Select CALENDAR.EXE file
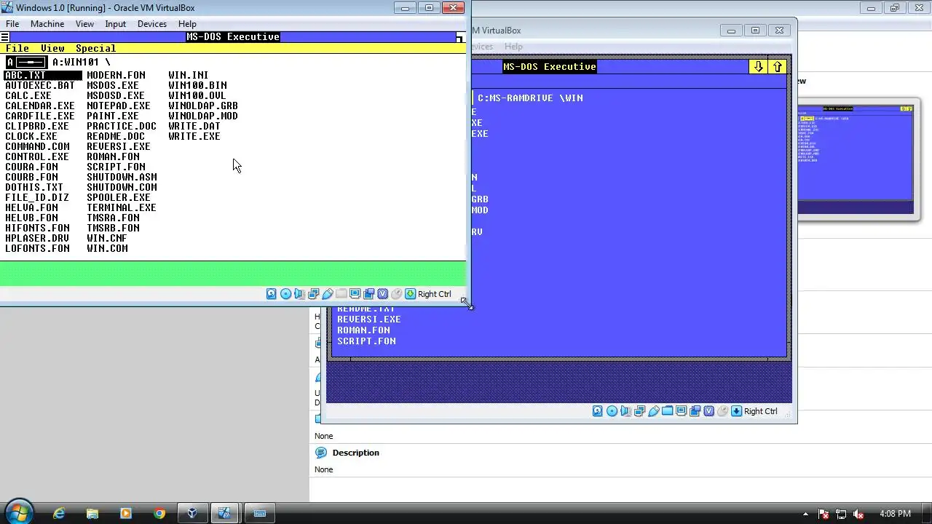The height and width of the screenshot is (524, 932). click(40, 106)
